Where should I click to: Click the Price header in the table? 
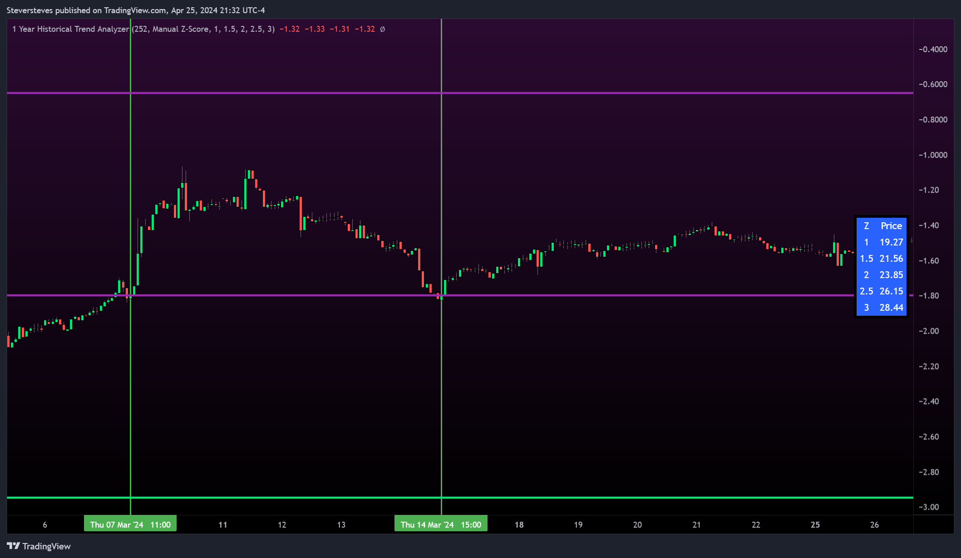[891, 226]
